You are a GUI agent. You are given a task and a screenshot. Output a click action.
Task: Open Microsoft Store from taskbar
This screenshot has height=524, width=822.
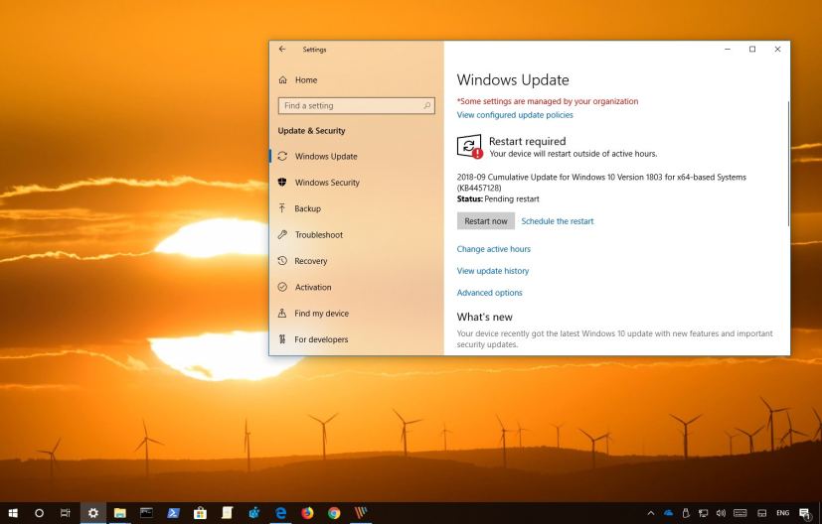click(x=200, y=513)
